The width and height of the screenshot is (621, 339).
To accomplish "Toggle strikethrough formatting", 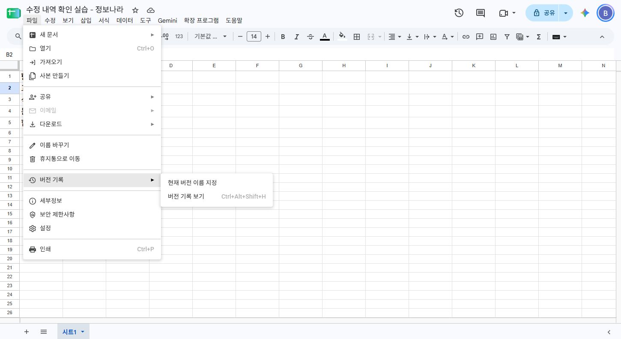I will click(310, 37).
